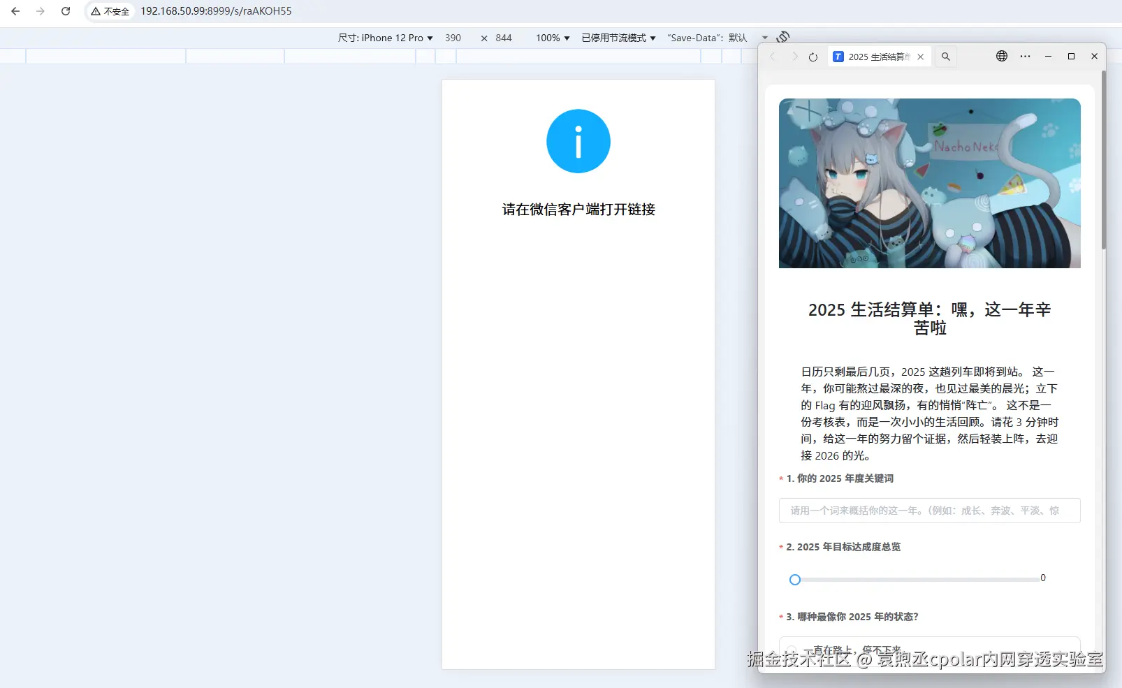Select the "2025 生活结算单" tab
1122x688 pixels.
[877, 57]
